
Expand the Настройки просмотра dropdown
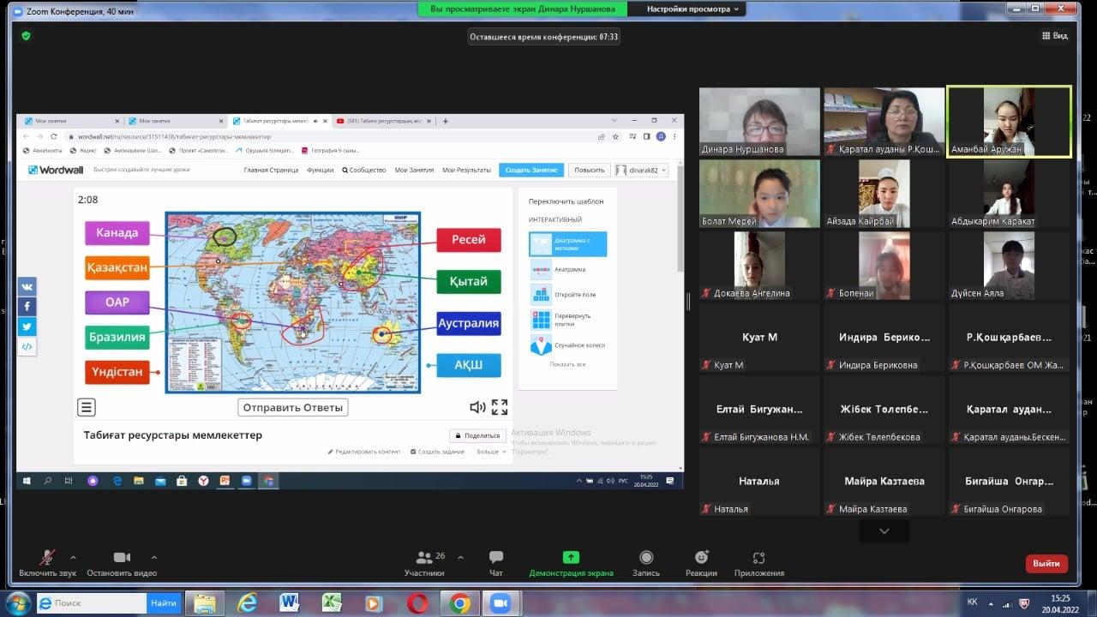(692, 9)
